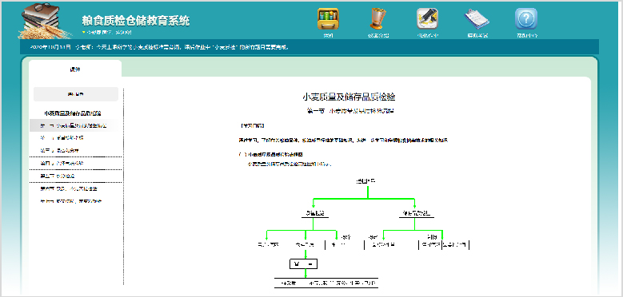Open the 第六节 section in sidebar
The image size is (623, 297).
[68, 188]
